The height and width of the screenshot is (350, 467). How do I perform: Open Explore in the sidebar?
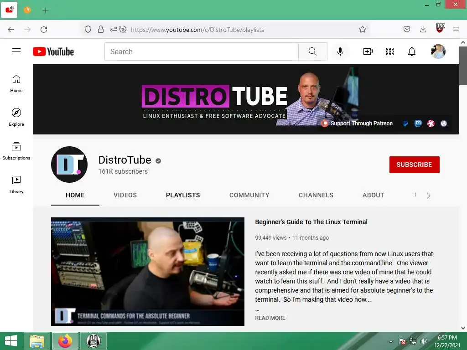16,117
